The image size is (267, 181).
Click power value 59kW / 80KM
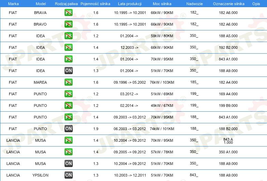[162, 36]
